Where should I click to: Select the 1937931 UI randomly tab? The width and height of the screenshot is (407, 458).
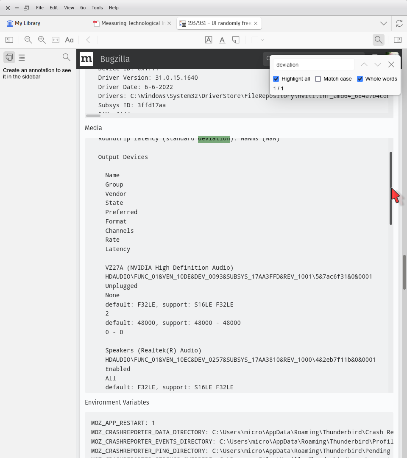pyautogui.click(x=219, y=23)
